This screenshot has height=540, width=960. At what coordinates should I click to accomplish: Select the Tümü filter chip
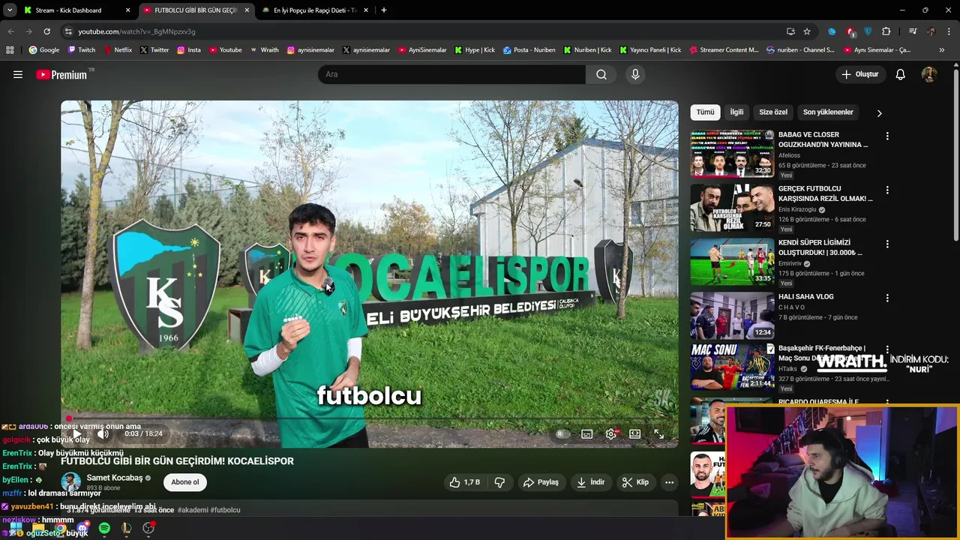point(706,112)
